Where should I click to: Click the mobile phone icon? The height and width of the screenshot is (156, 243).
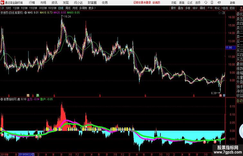pyautogui.click(x=212, y=3)
